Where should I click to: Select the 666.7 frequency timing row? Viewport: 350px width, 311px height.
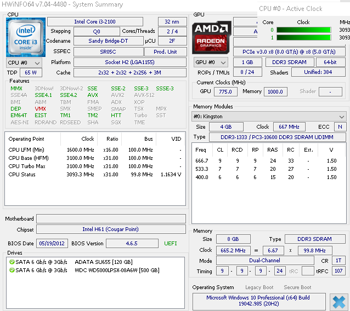pyautogui.click(x=269, y=160)
